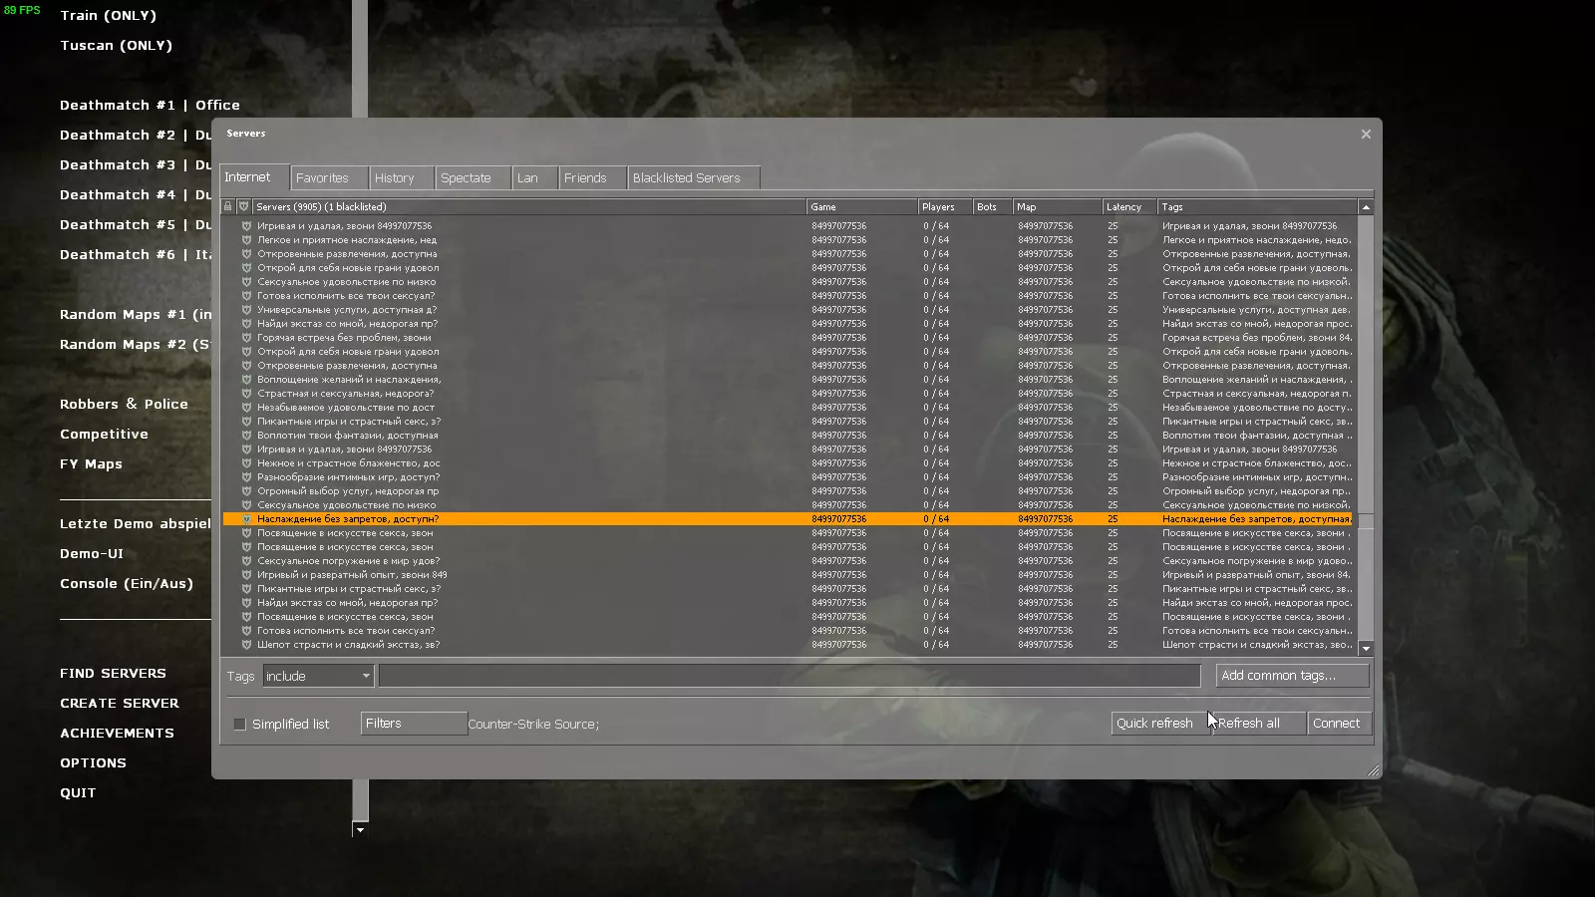Select Random Maps #2 menu entry
The height and width of the screenshot is (897, 1595).
[136, 345]
